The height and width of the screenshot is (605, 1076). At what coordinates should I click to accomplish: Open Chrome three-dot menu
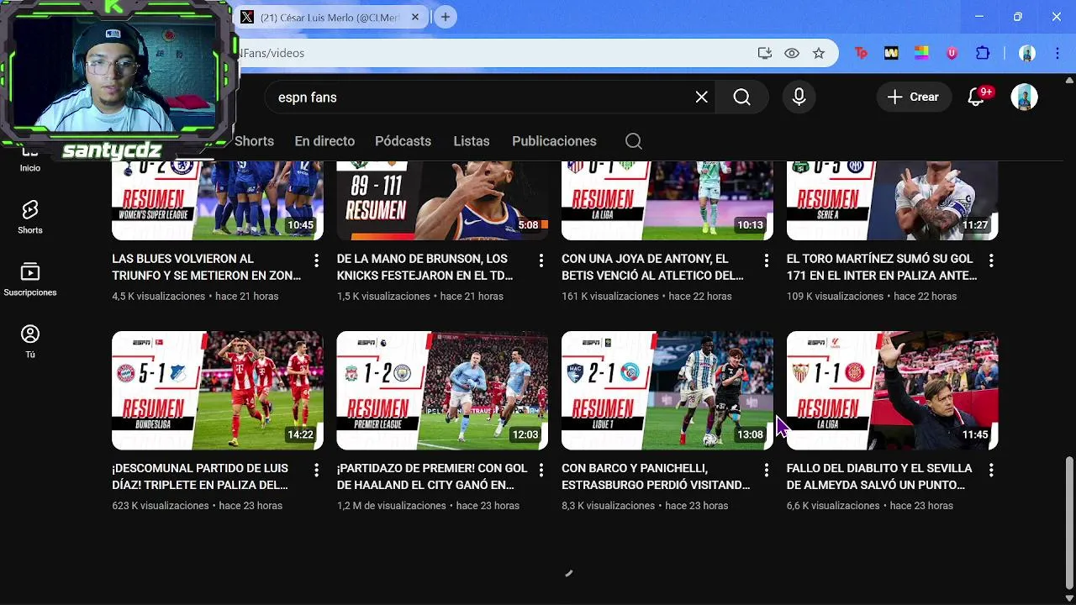point(1057,53)
